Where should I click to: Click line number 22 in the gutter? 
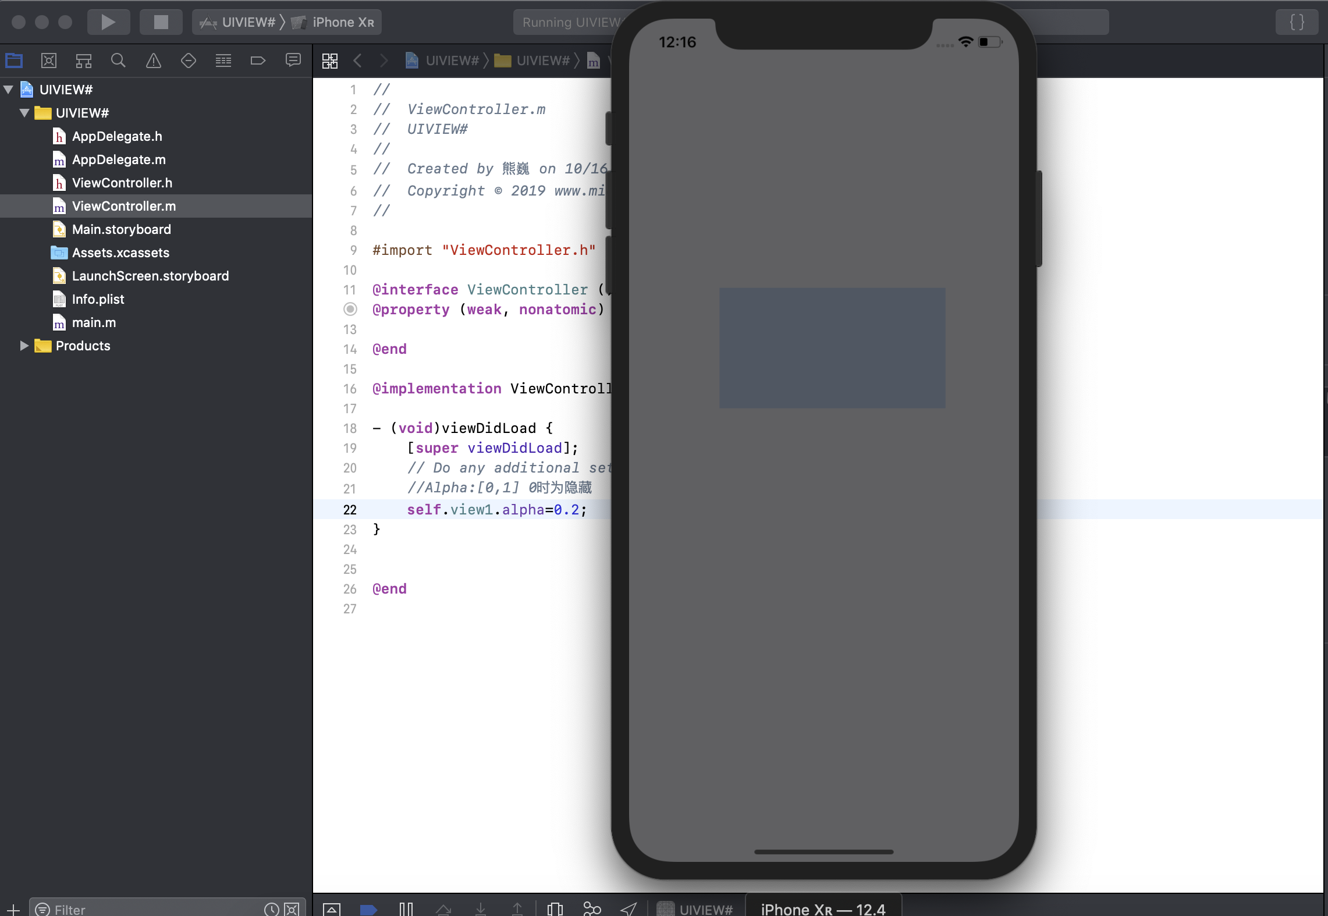click(x=350, y=510)
